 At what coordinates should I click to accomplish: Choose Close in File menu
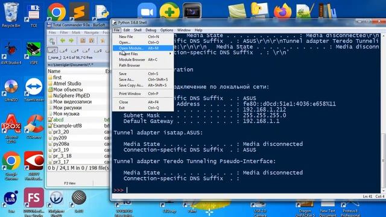pos(143,102)
